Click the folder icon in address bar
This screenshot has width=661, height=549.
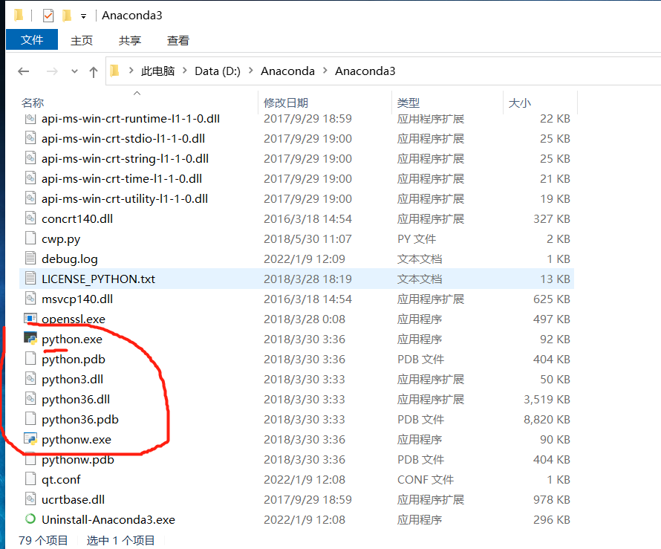[x=114, y=71]
